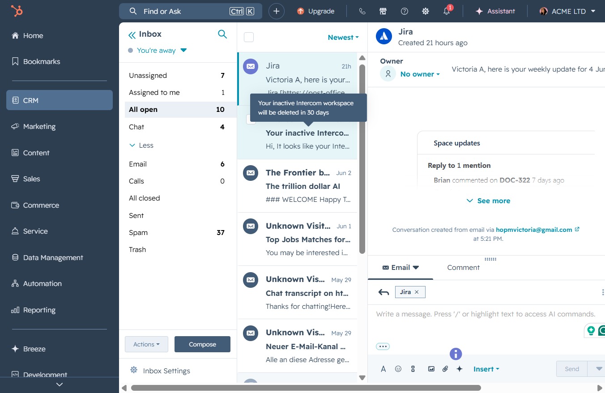Screen dimensions: 605x393
Task: Open the Newest sort dropdown
Action: point(343,38)
